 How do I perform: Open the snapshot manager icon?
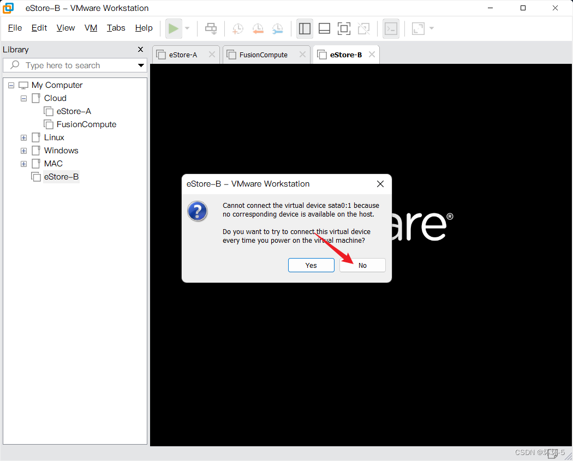278,28
